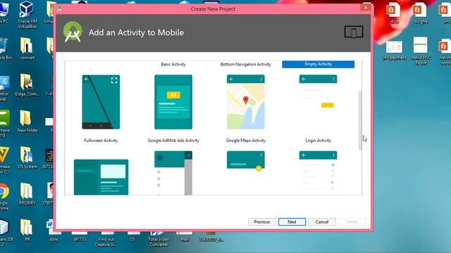Select the Scrolling Activity template with yellow button
This screenshot has height=253, width=451.
click(246, 173)
